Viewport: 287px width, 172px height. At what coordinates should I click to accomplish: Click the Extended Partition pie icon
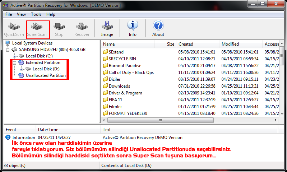[x=21, y=62]
